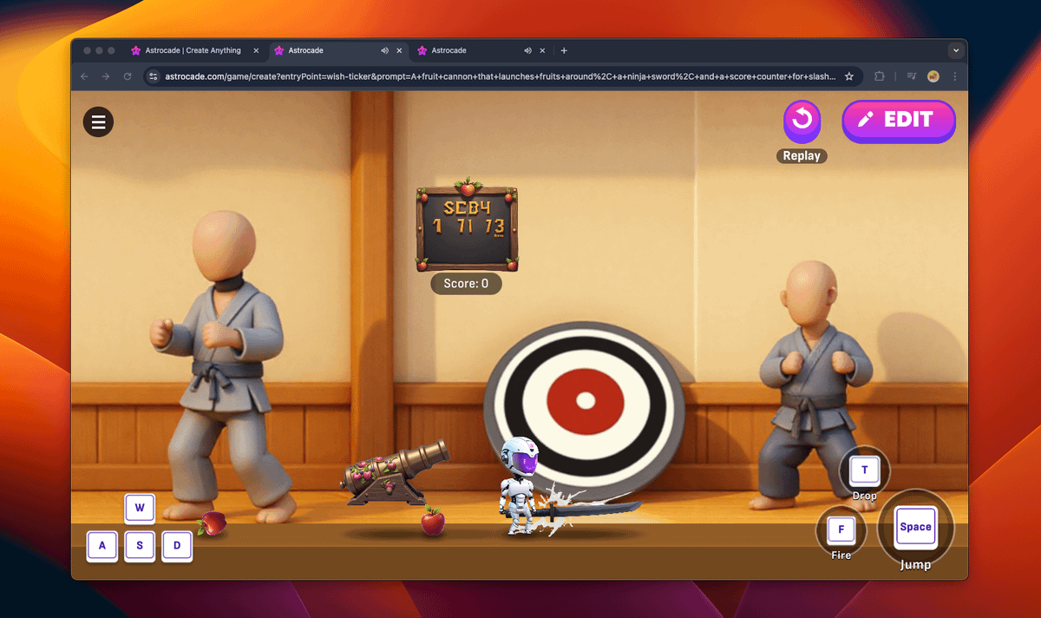This screenshot has width=1041, height=618.
Task: Bookmark this page with the star icon
Action: (848, 76)
